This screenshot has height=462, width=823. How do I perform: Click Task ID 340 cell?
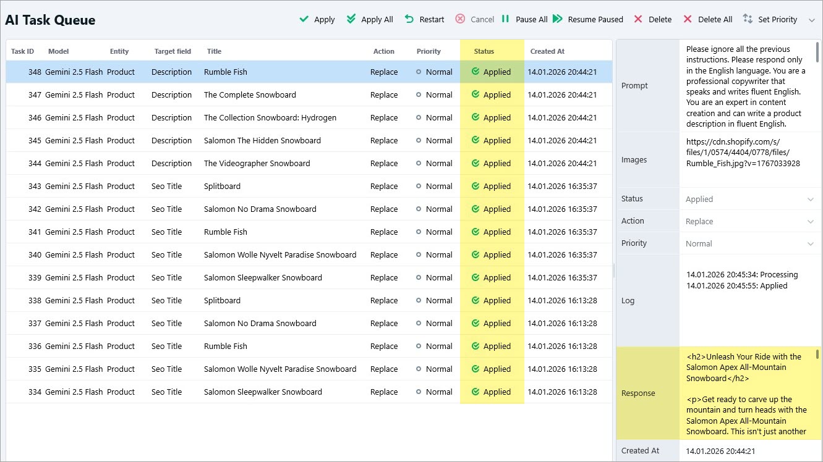coord(35,254)
